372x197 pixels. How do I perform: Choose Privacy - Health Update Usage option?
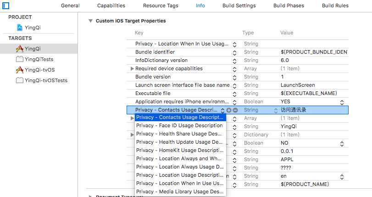tap(180, 142)
